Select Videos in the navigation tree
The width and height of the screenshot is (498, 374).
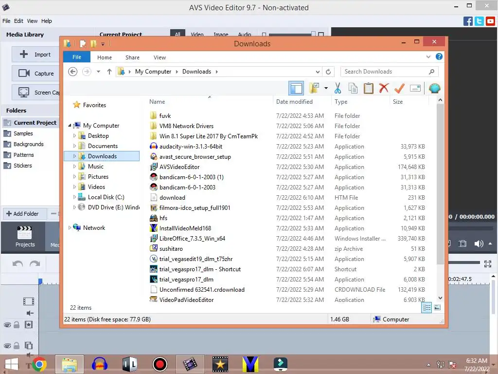(x=96, y=187)
